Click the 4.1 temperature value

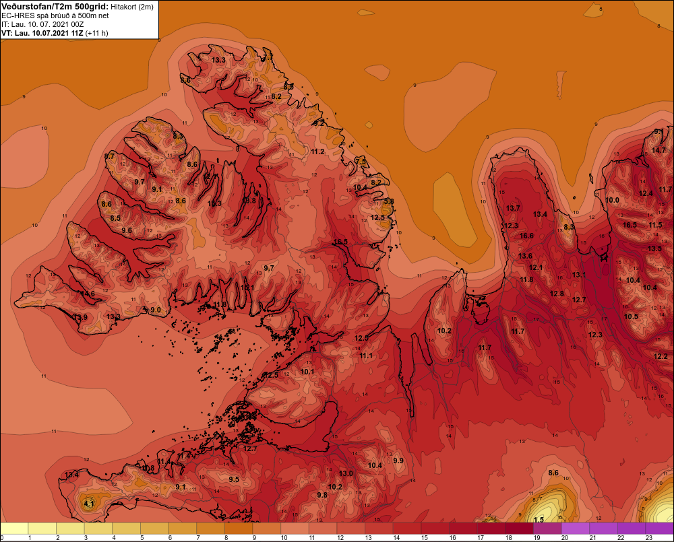88,504
